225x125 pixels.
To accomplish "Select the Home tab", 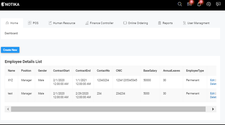I will click(x=12, y=23).
